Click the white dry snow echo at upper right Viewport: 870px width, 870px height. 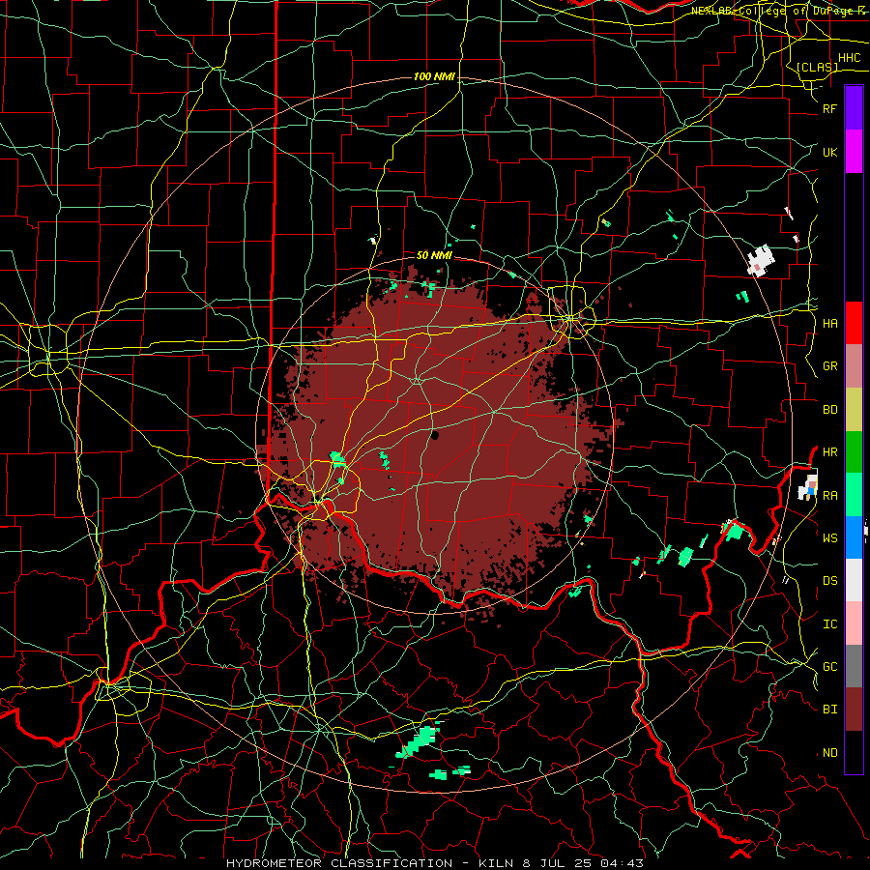pos(760,260)
